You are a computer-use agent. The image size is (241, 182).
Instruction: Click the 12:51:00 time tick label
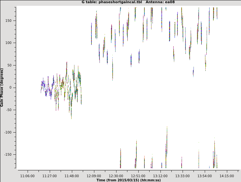[138, 176]
